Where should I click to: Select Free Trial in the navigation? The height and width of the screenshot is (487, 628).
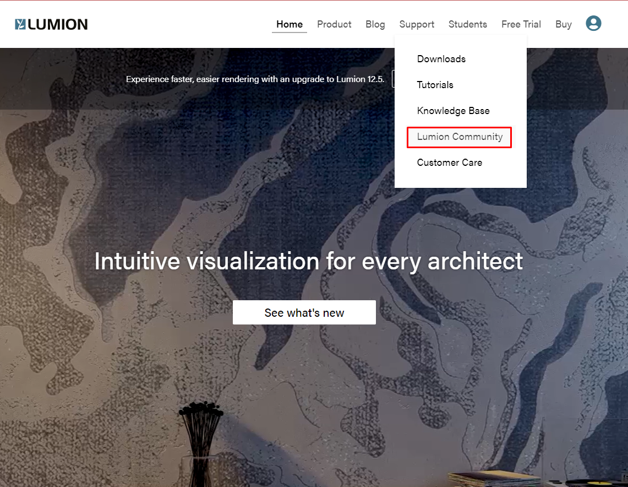[521, 24]
